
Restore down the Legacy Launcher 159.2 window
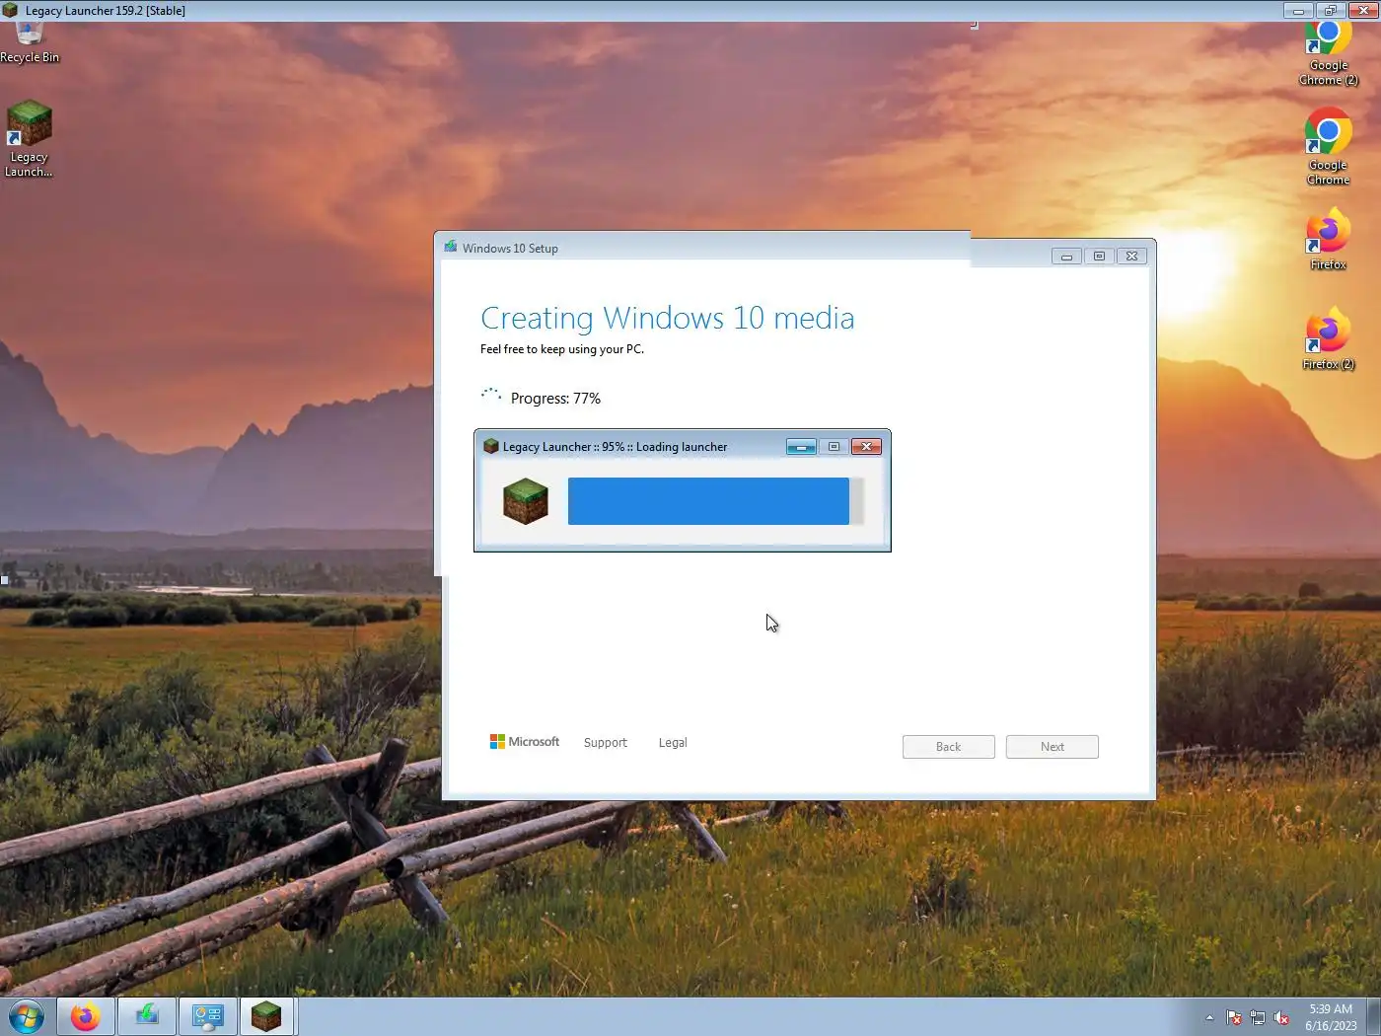coord(1330,10)
